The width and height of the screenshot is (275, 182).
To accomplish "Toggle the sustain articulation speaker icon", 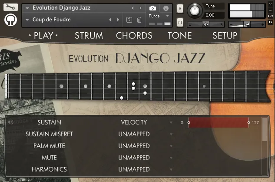I will [x=10, y=122].
